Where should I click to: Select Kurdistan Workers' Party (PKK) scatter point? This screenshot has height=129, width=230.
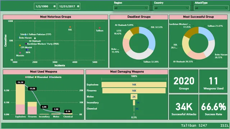26,44
